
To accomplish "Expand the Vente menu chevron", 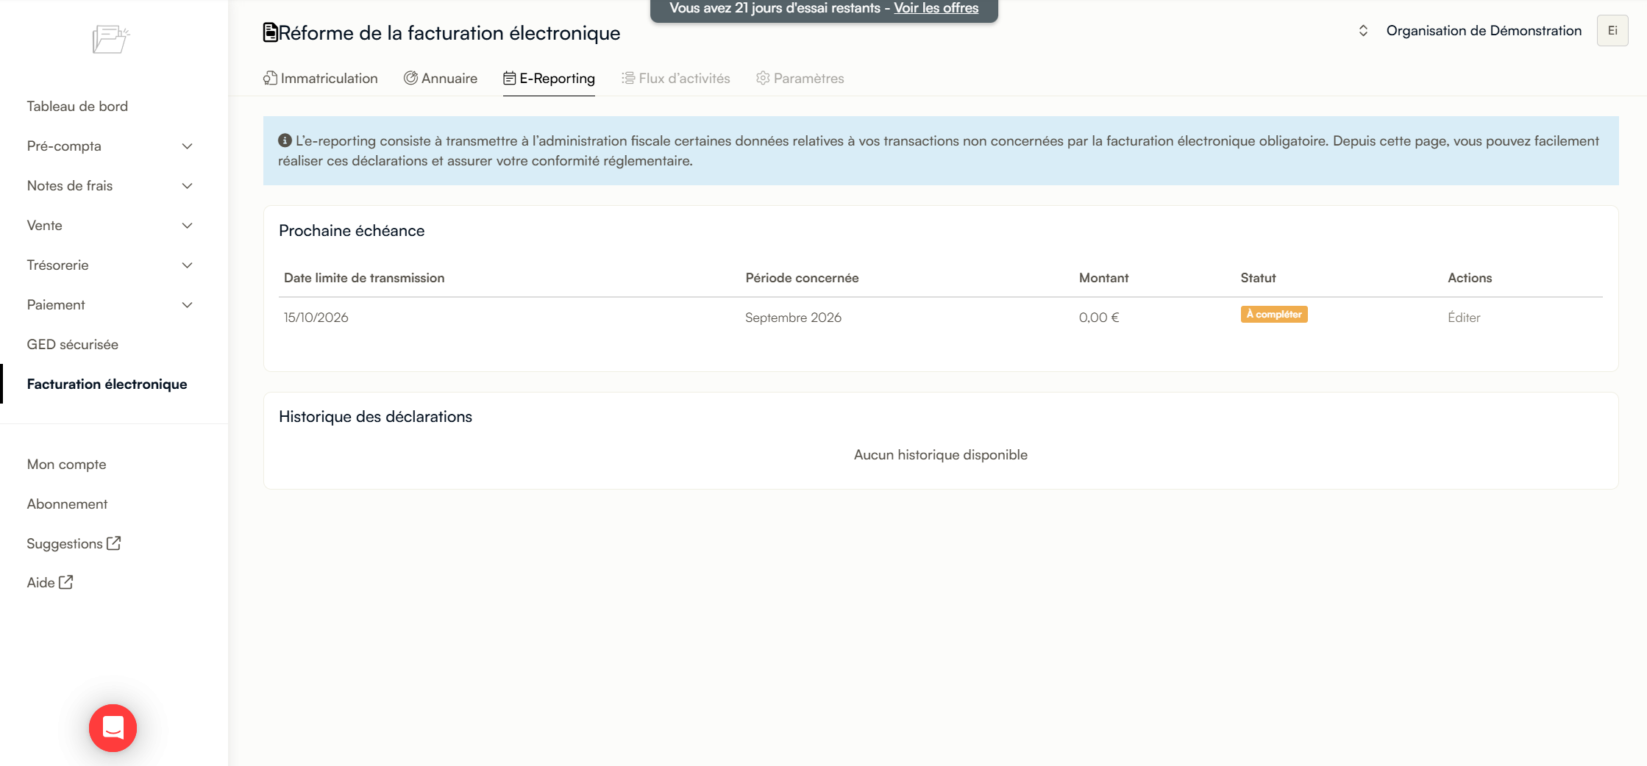I will pyautogui.click(x=188, y=226).
